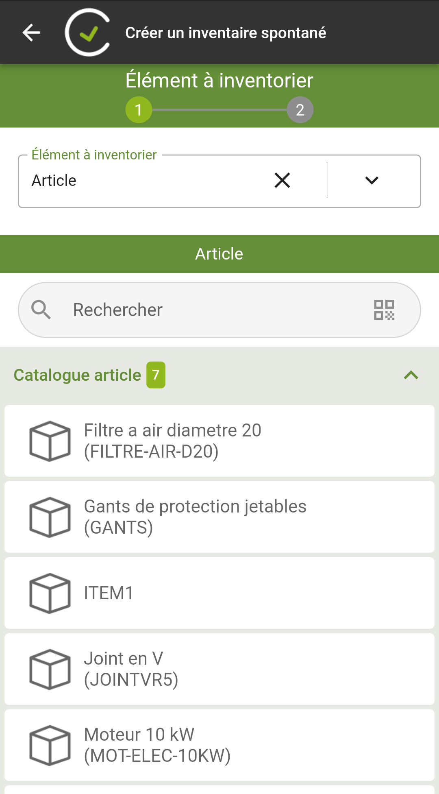This screenshot has width=439, height=794.
Task: Select Filtre a air diametre 20 article
Action: (219, 441)
